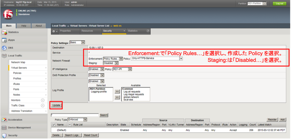Toggle the select-all checkbox in rules table
The height and width of the screenshot is (139, 291).
pyautogui.click(x=54, y=125)
